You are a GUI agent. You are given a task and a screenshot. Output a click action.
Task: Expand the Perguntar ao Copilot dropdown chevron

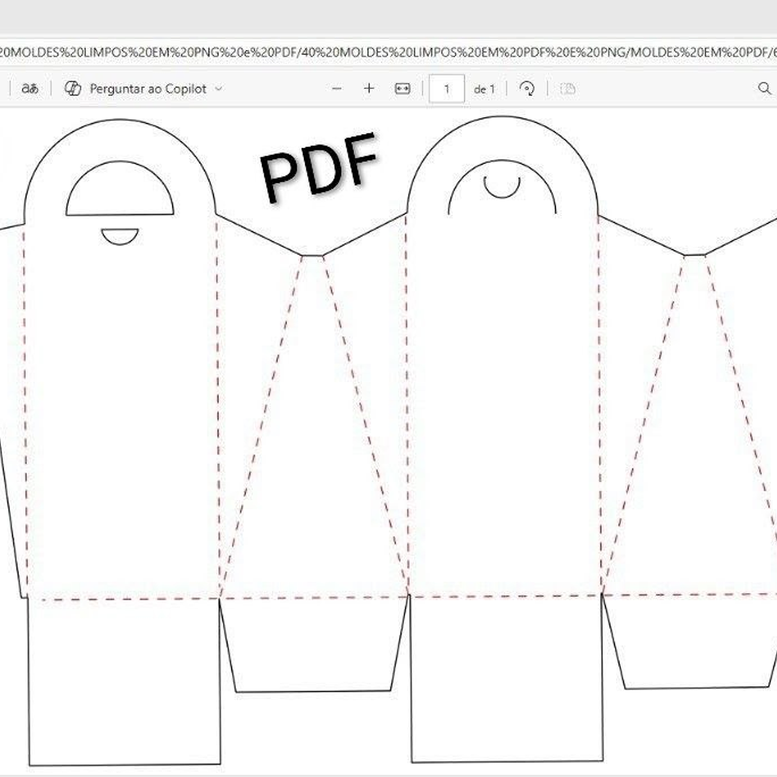point(218,88)
